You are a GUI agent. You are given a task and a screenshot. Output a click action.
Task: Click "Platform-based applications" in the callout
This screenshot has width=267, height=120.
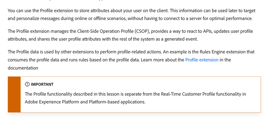[118, 102]
